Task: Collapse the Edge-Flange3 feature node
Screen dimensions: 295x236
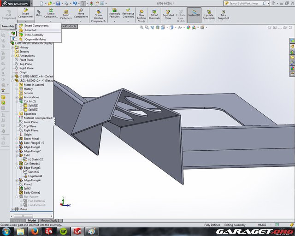Action: [x=17, y=168]
